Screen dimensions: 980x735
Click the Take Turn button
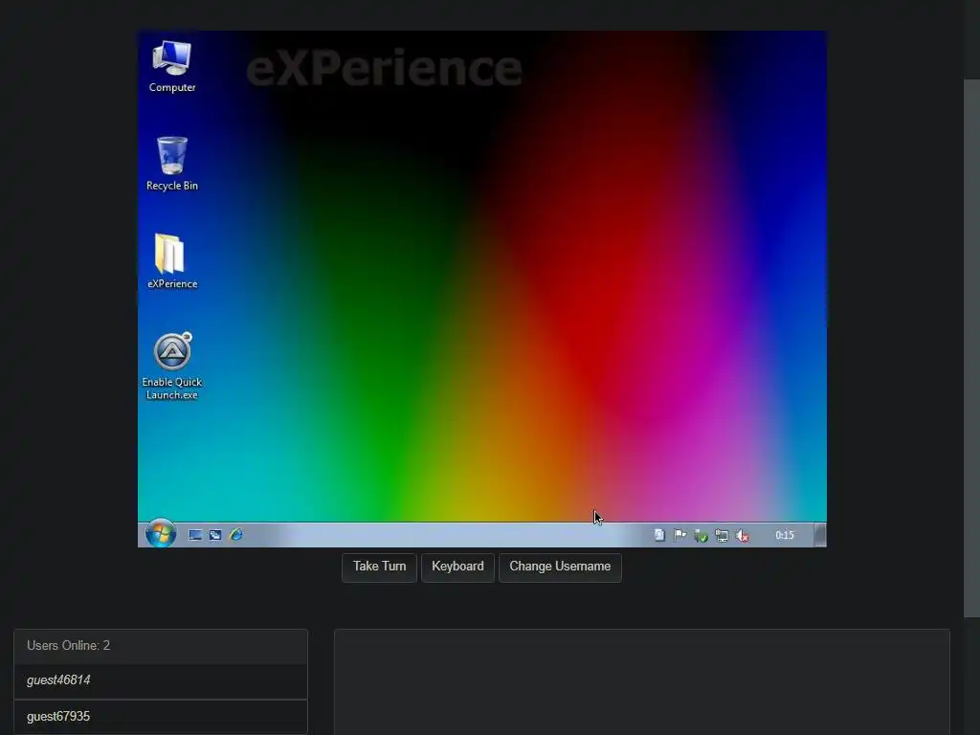click(x=379, y=567)
